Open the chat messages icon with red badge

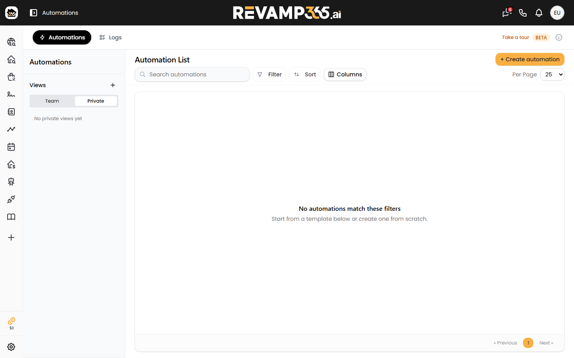[x=507, y=13]
